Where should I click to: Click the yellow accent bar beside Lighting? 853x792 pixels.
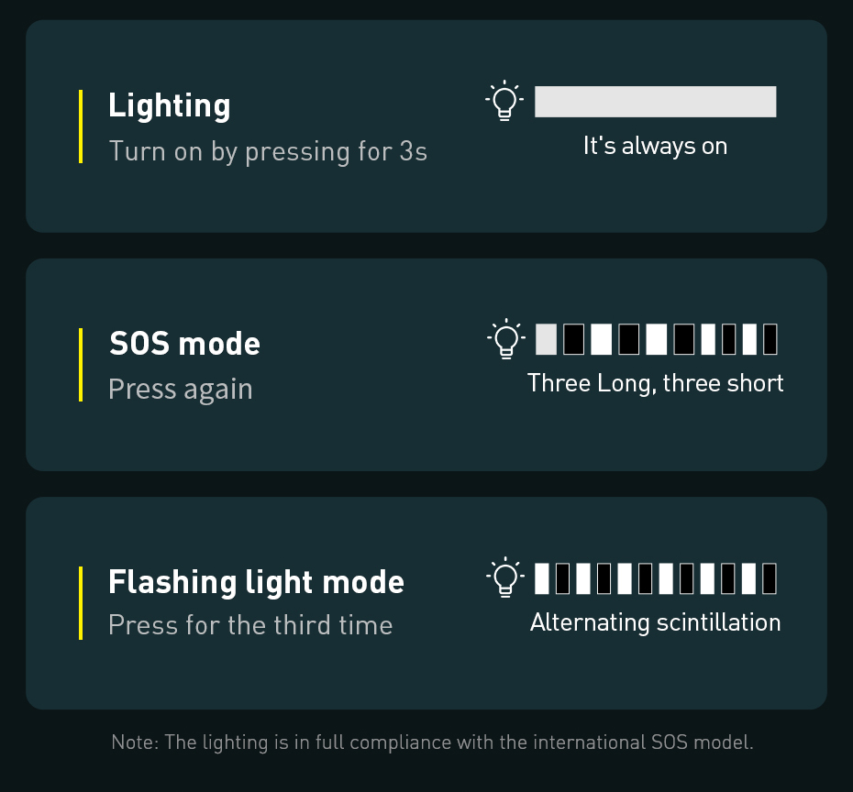tap(81, 126)
